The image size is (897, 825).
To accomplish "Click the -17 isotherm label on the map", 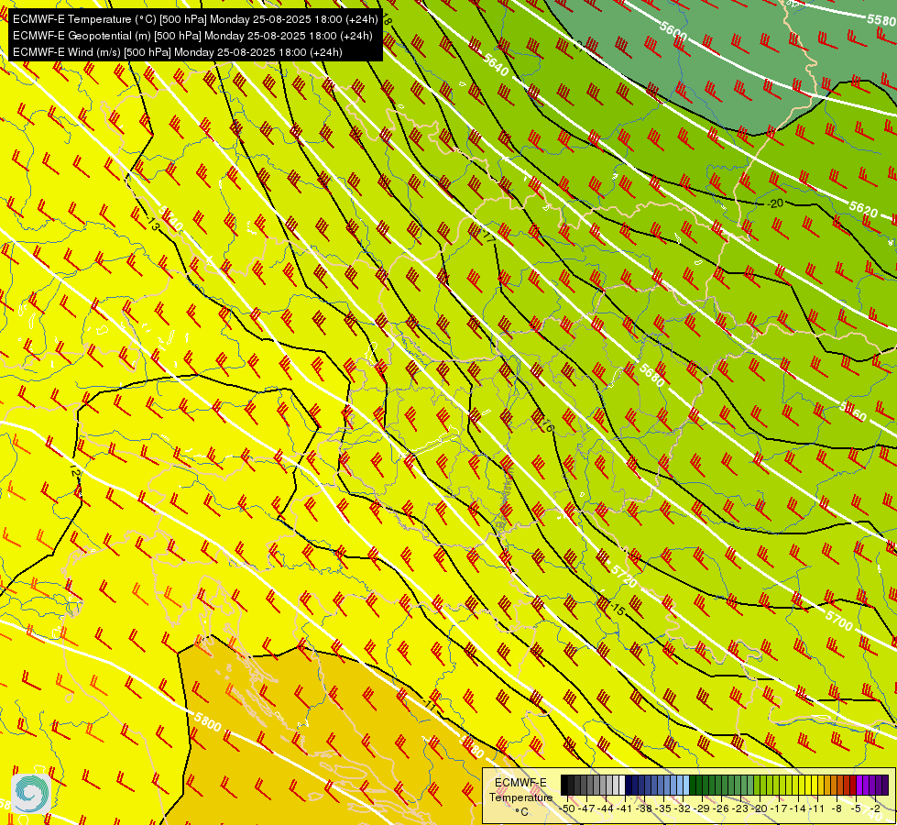I will pyautogui.click(x=487, y=235).
